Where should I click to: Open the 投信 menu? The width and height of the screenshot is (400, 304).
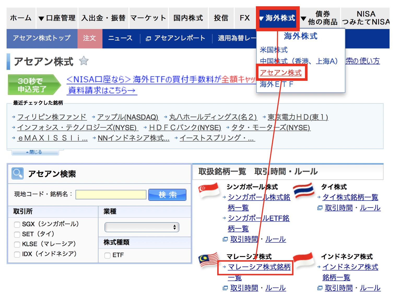(221, 18)
